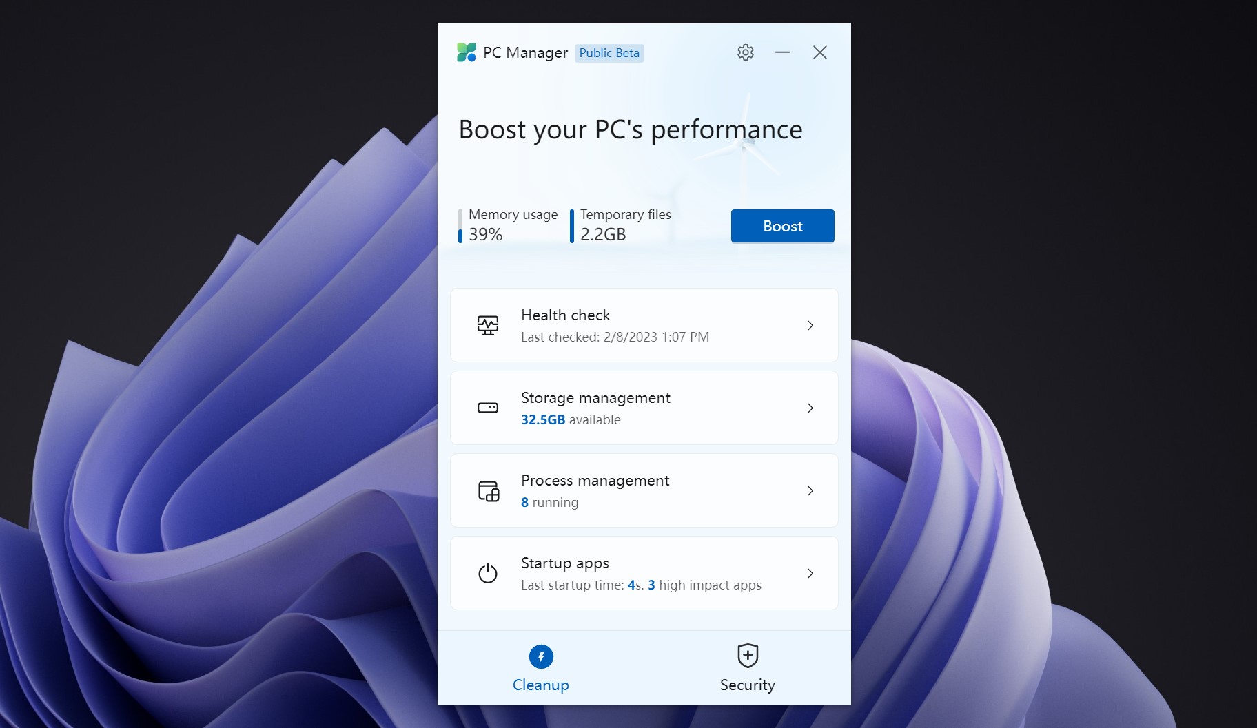
Task: Click the Memory usage 39% value
Action: tap(486, 234)
